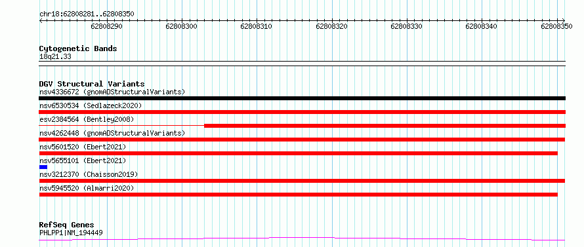Image resolution: width=584 pixels, height=247 pixels.
Task: Click the small blue bar of nsv5655101
Action: (43, 167)
